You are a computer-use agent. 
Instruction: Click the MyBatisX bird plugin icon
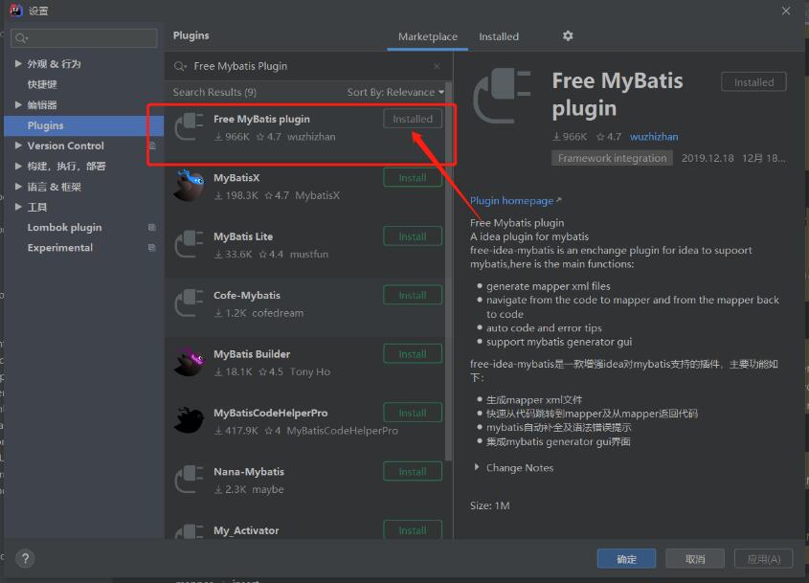tap(190, 186)
